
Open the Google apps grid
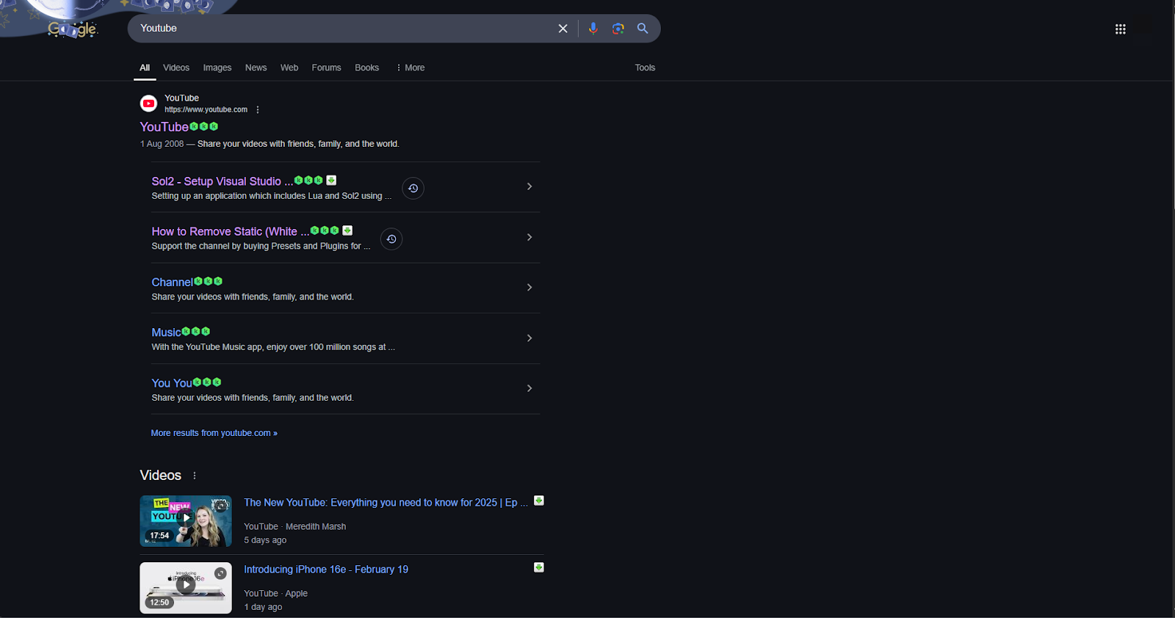[x=1120, y=29]
